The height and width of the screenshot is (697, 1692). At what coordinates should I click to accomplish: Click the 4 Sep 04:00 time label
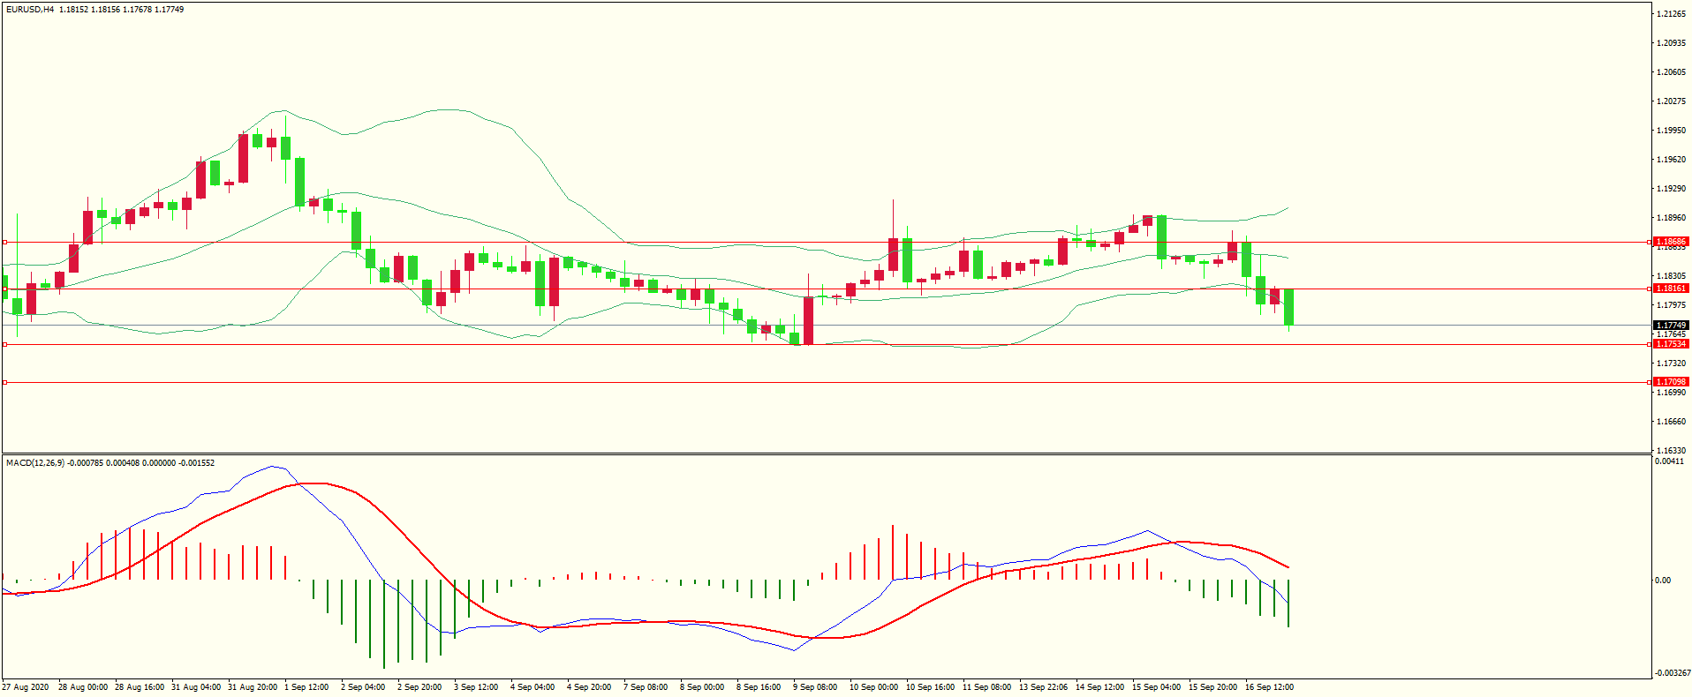(x=533, y=687)
